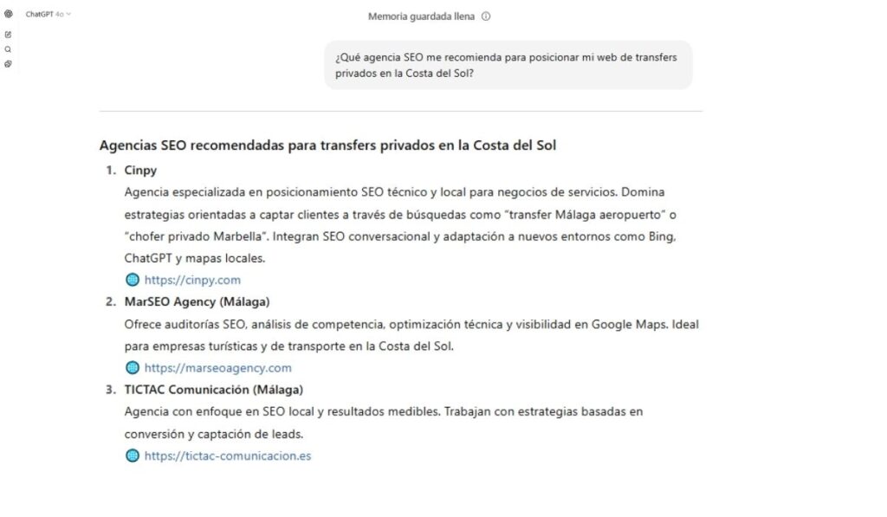Start a new chat with the compose icon
Viewport: 887px width, 517px height.
click(9, 35)
